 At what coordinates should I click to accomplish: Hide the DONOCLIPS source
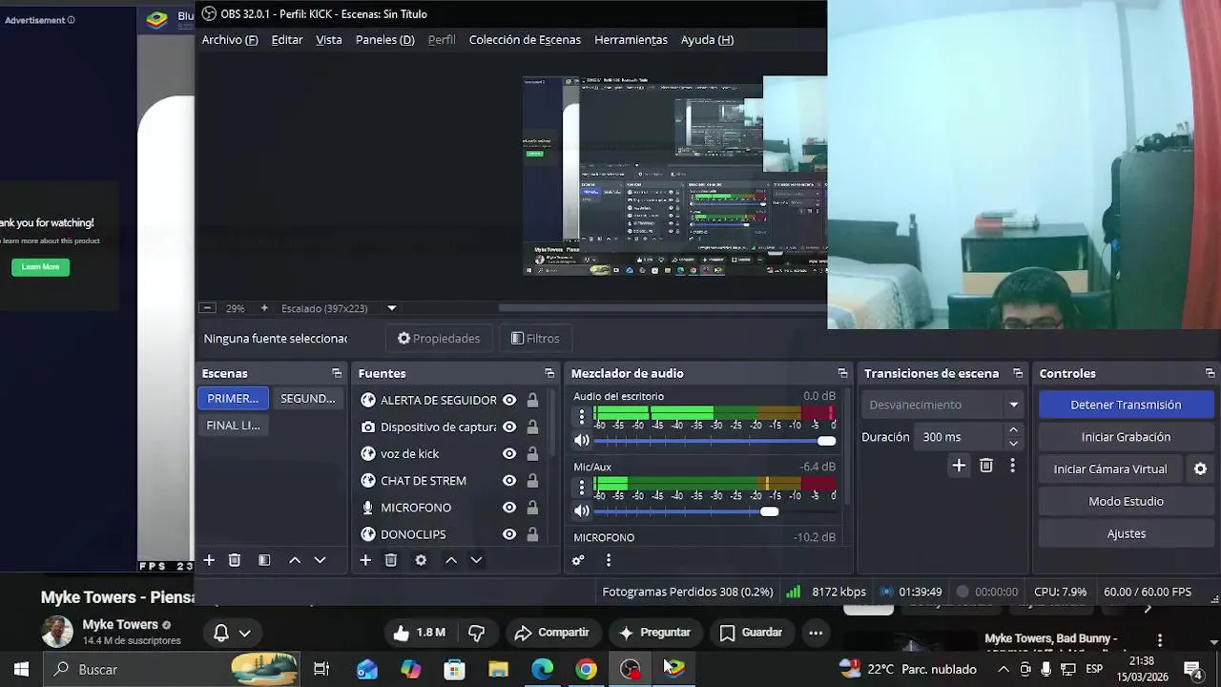pos(509,533)
